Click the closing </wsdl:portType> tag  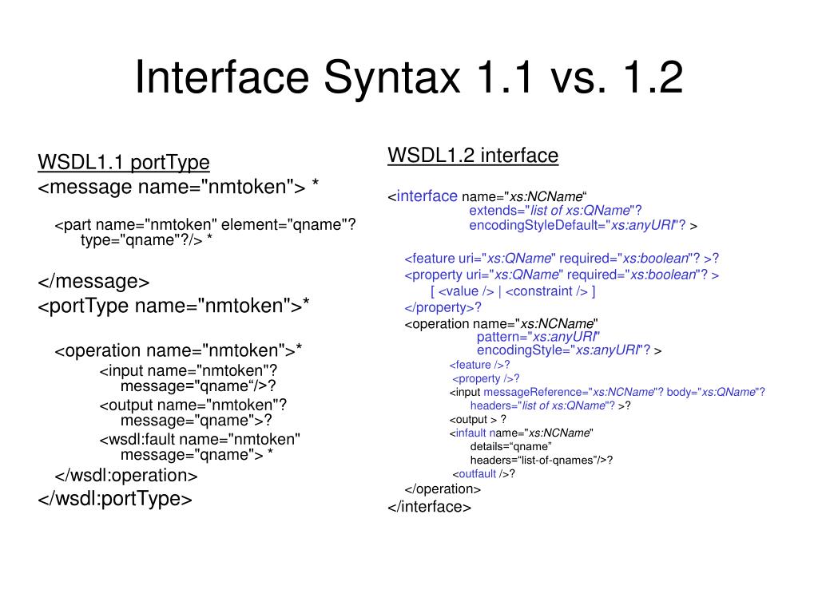[115, 499]
